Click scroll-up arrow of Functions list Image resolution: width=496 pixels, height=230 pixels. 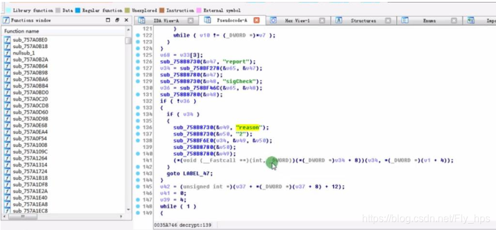pyautogui.click(x=128, y=30)
